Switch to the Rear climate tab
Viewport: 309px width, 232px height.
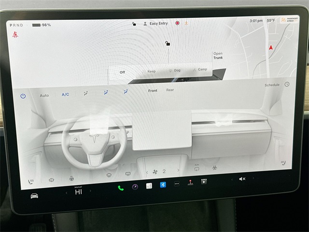point(170,90)
